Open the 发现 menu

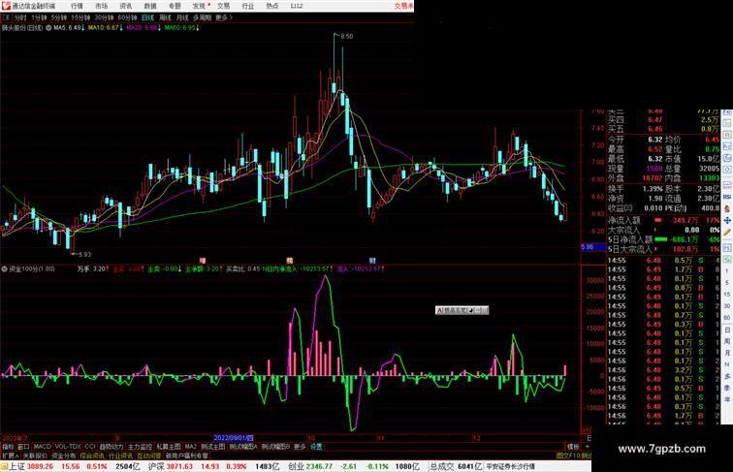point(199,6)
